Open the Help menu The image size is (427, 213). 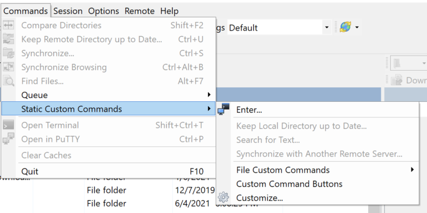[x=170, y=11]
